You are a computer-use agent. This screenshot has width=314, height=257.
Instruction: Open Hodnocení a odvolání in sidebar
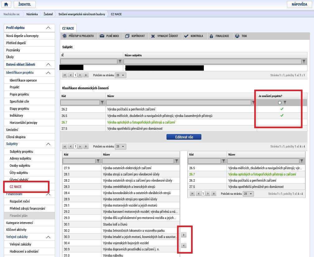(24, 251)
